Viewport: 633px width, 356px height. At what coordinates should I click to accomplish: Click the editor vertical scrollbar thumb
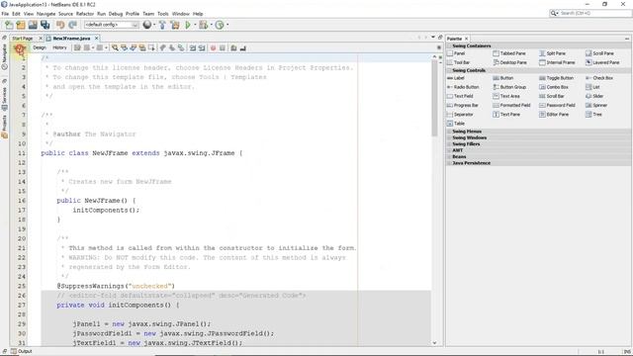434,98
